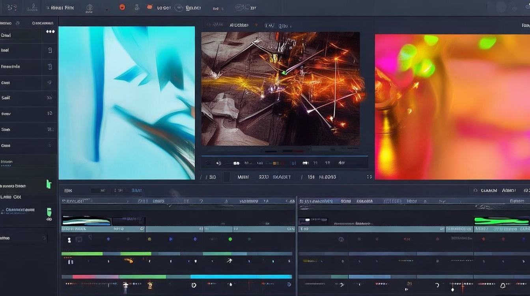Image resolution: width=530 pixels, height=296 pixels.
Task: Click the white arrow cursor icon in timeline
Action: coord(230,260)
